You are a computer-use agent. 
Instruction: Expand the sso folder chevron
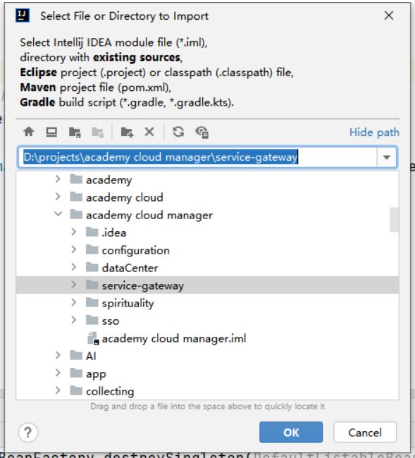pos(73,320)
